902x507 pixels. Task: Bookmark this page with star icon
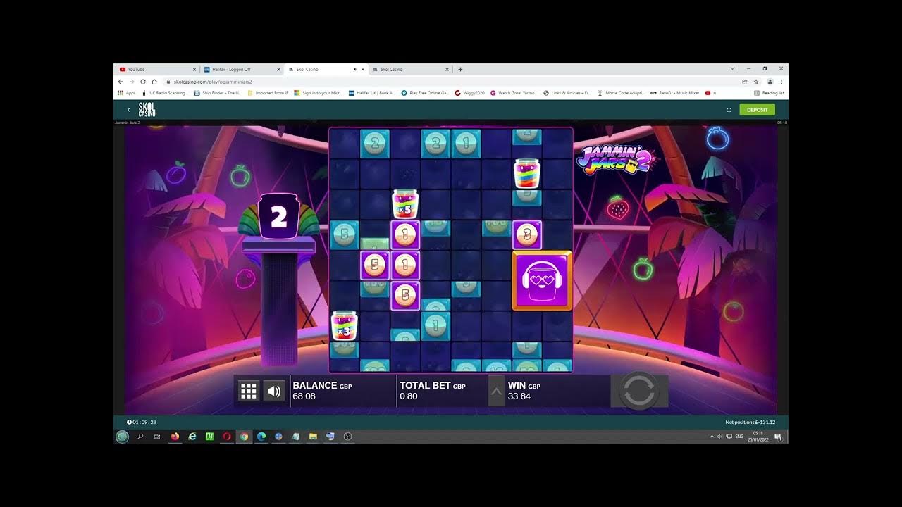(x=756, y=82)
